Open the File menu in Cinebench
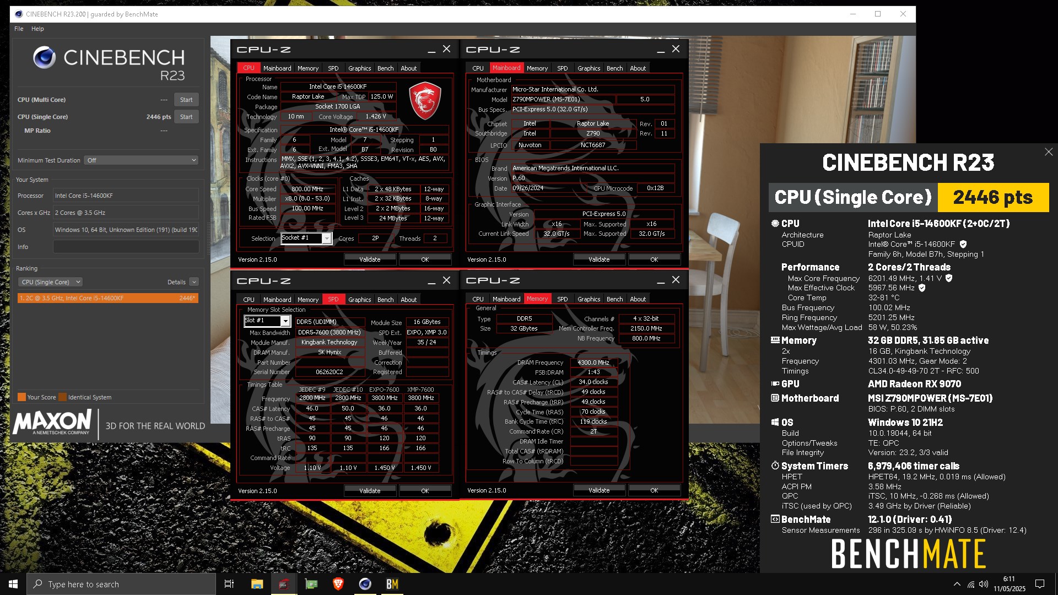This screenshot has height=595, width=1058. click(19, 29)
